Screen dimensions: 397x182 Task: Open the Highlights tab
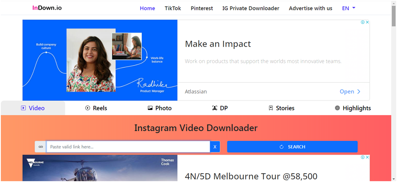click(352, 108)
